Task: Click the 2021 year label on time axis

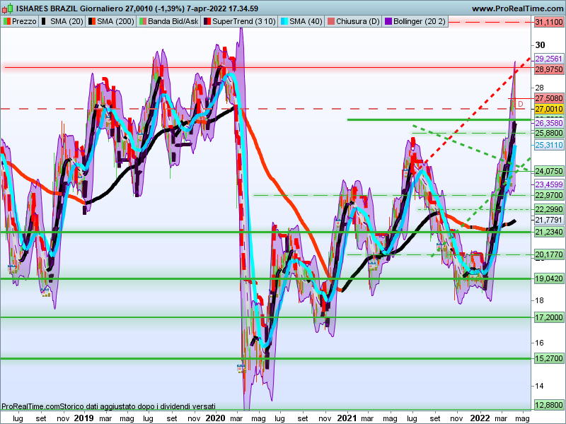Action: [347, 418]
